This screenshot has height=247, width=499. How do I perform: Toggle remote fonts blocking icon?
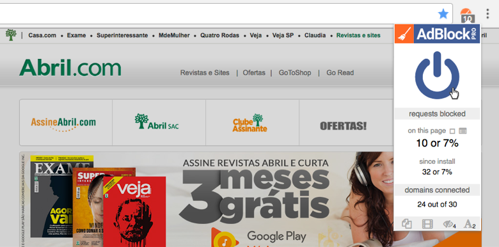(470, 224)
